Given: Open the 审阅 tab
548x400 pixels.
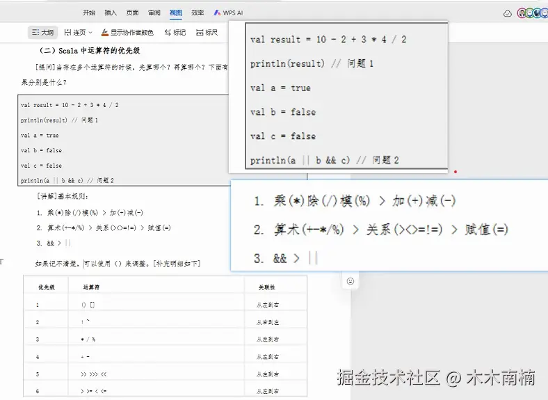Looking at the screenshot, I should [154, 13].
